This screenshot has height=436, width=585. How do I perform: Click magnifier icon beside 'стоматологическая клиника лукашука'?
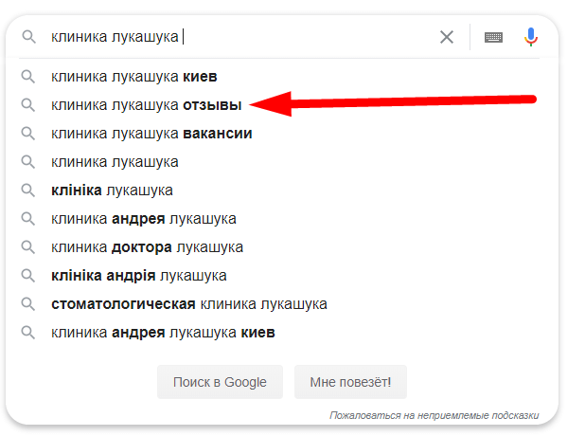click(28, 303)
